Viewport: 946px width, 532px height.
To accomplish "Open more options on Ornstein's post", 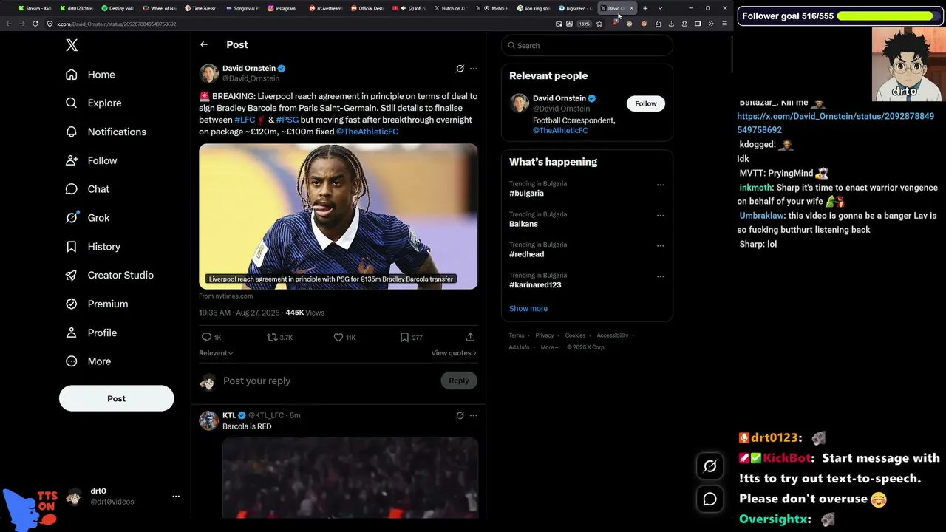I will [x=474, y=69].
